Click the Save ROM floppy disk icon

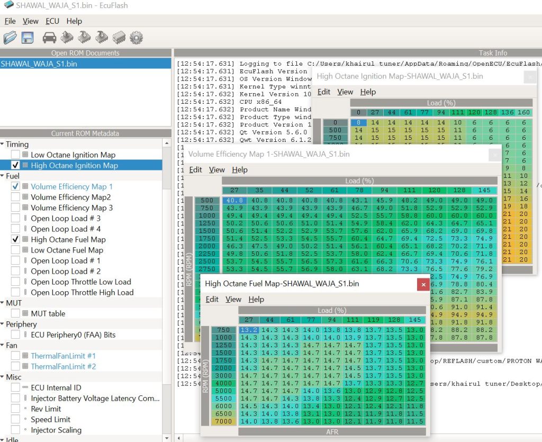(28, 38)
